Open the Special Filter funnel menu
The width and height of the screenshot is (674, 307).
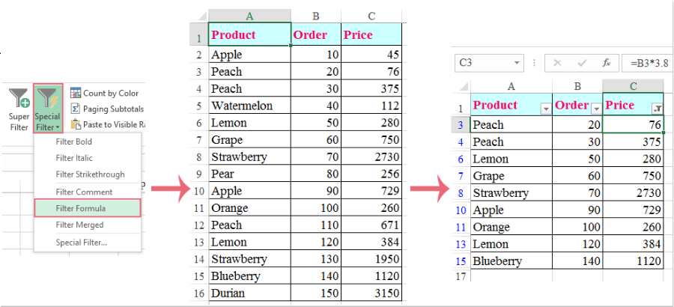pos(48,109)
